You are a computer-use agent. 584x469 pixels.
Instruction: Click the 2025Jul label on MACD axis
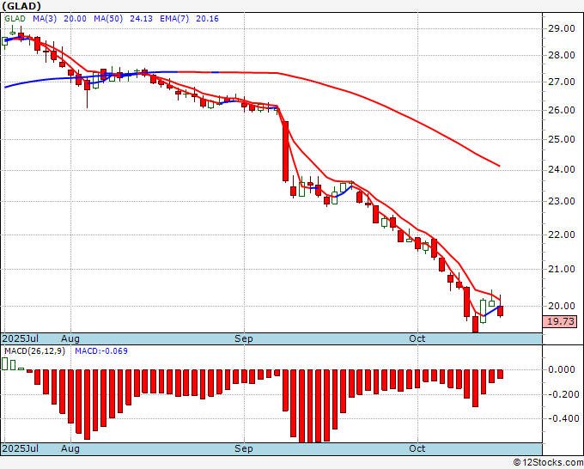coord(21,448)
